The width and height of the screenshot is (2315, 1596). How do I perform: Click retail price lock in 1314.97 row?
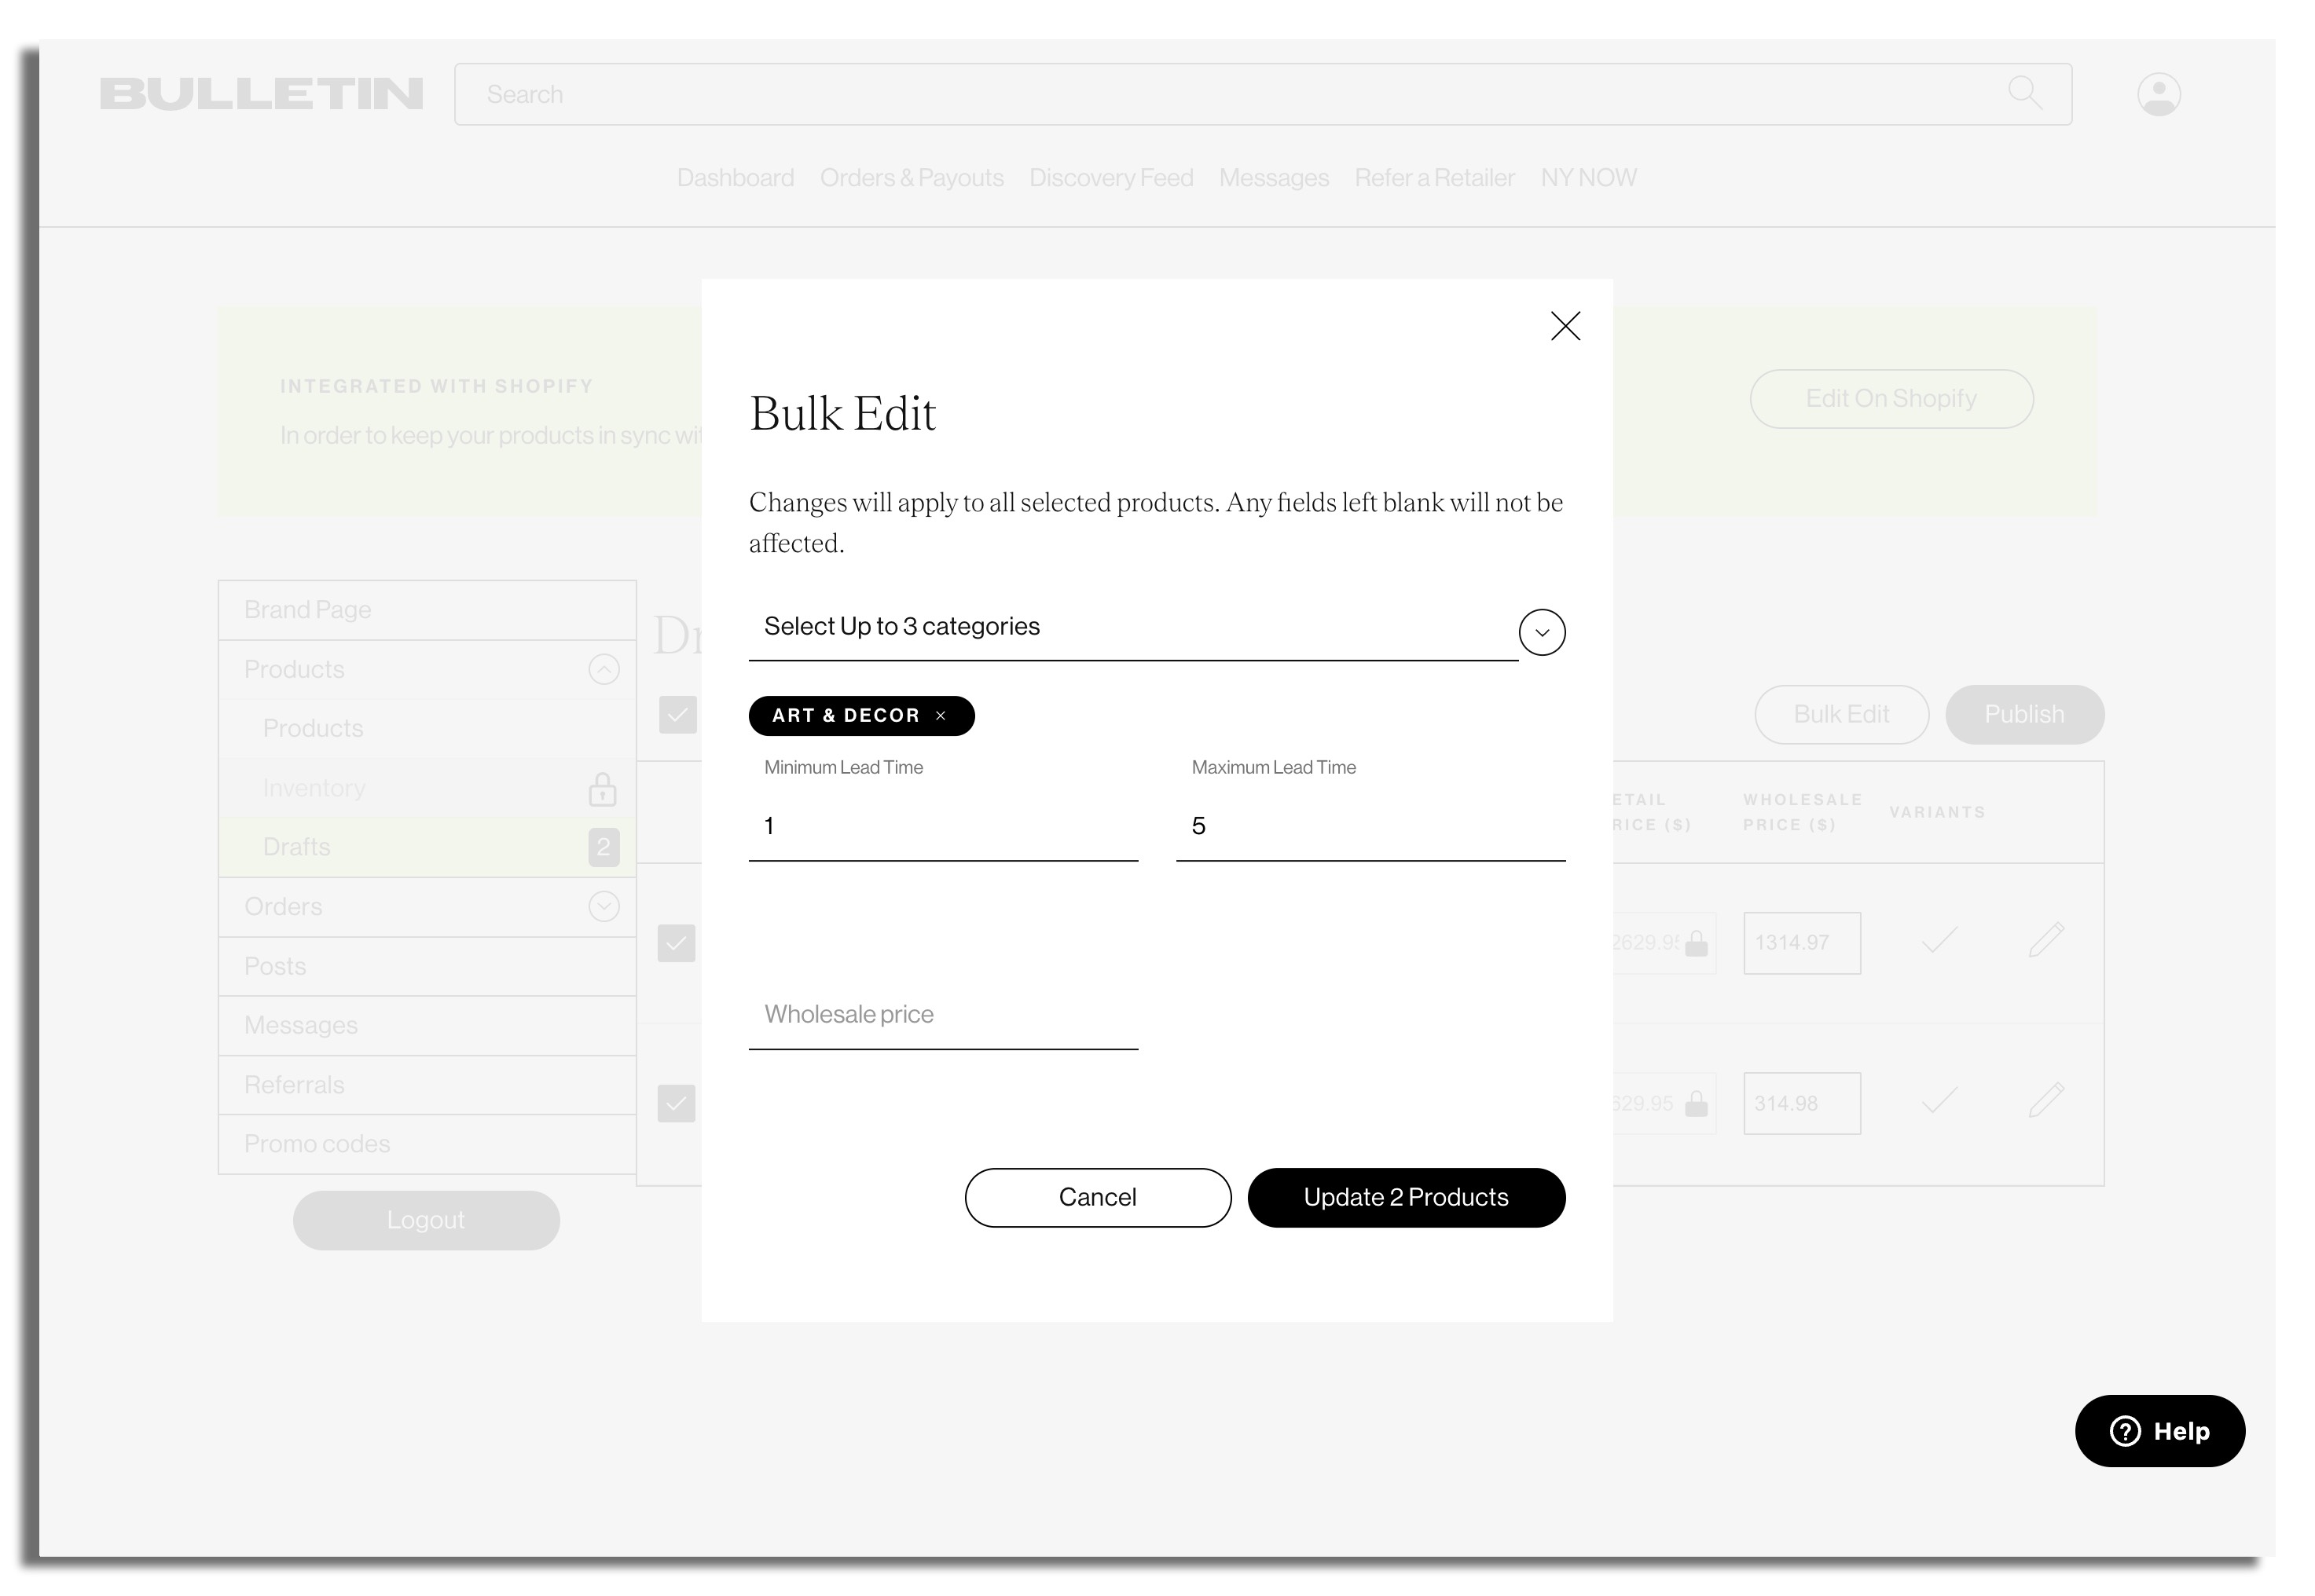click(1696, 944)
